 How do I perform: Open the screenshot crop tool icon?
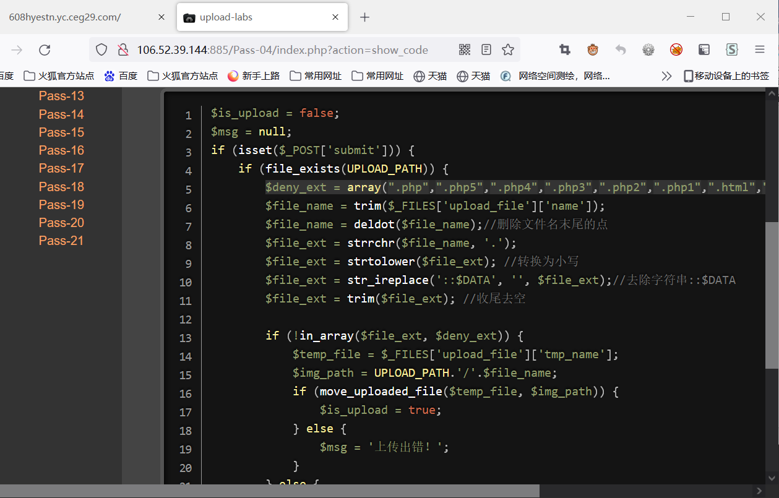coord(565,50)
